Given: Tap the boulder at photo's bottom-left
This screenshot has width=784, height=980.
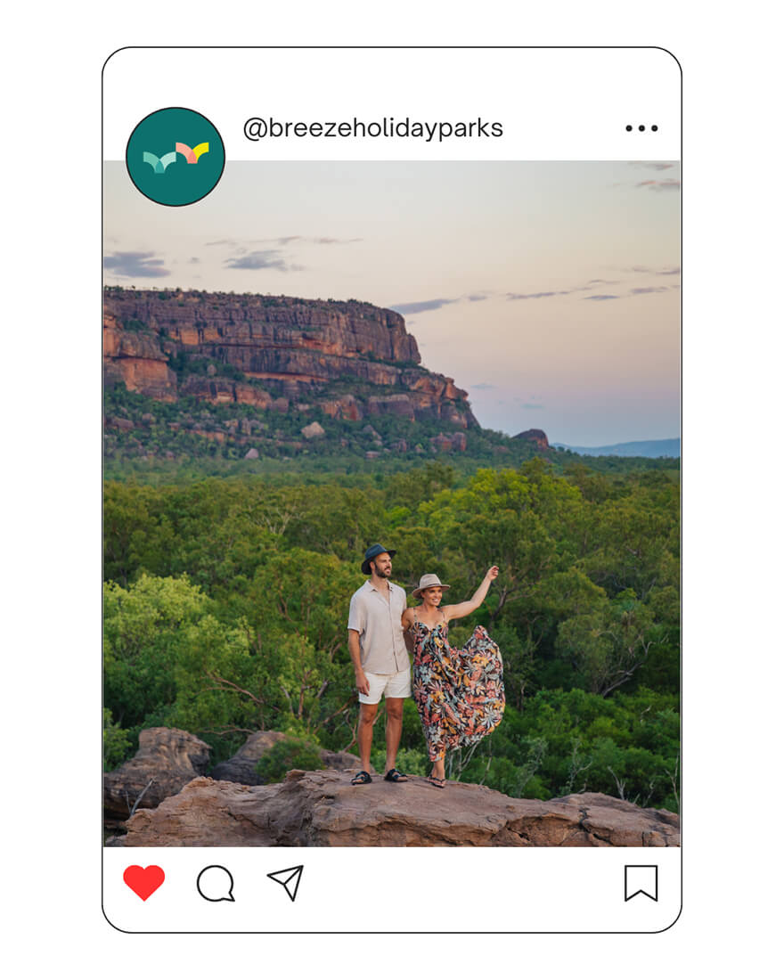Looking at the screenshot, I should click(155, 767).
